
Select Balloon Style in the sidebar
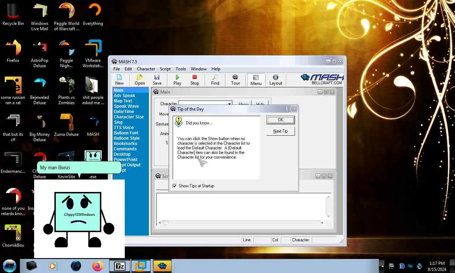pos(127,138)
